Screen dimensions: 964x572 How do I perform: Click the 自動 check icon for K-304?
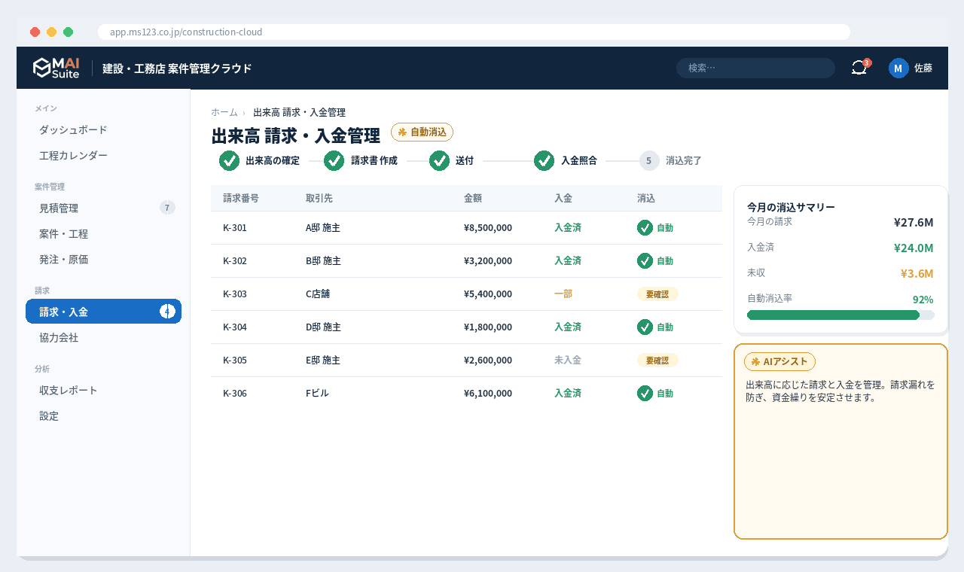coord(645,327)
